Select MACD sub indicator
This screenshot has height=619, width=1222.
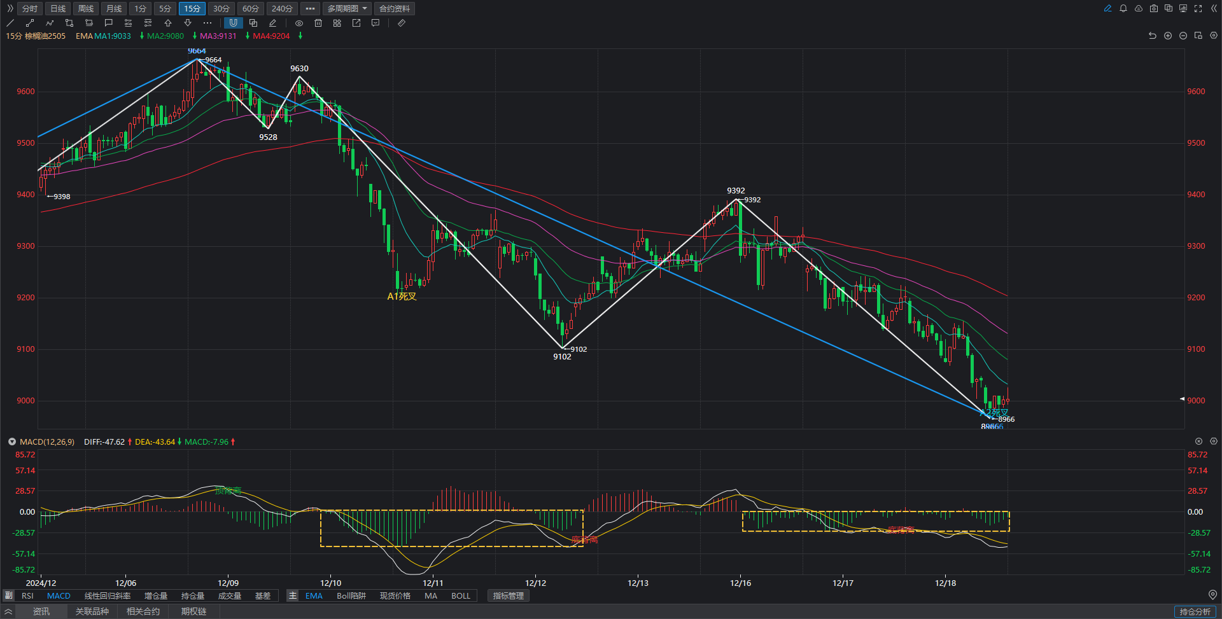[x=59, y=596]
